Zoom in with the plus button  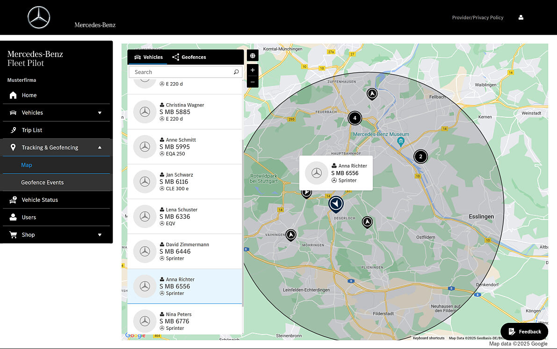tap(253, 70)
